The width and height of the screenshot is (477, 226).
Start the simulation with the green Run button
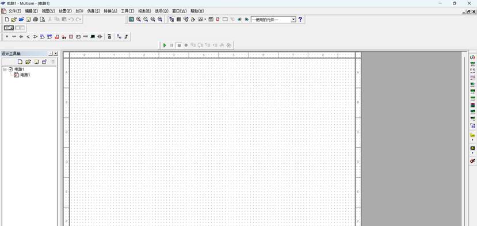165,45
